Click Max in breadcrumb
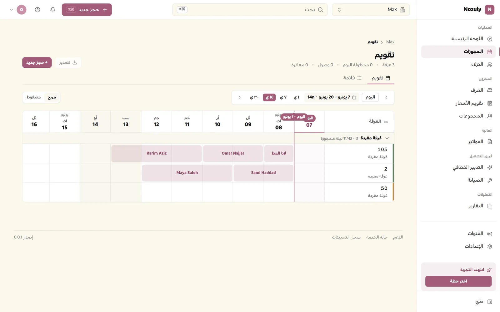 pos(390,42)
